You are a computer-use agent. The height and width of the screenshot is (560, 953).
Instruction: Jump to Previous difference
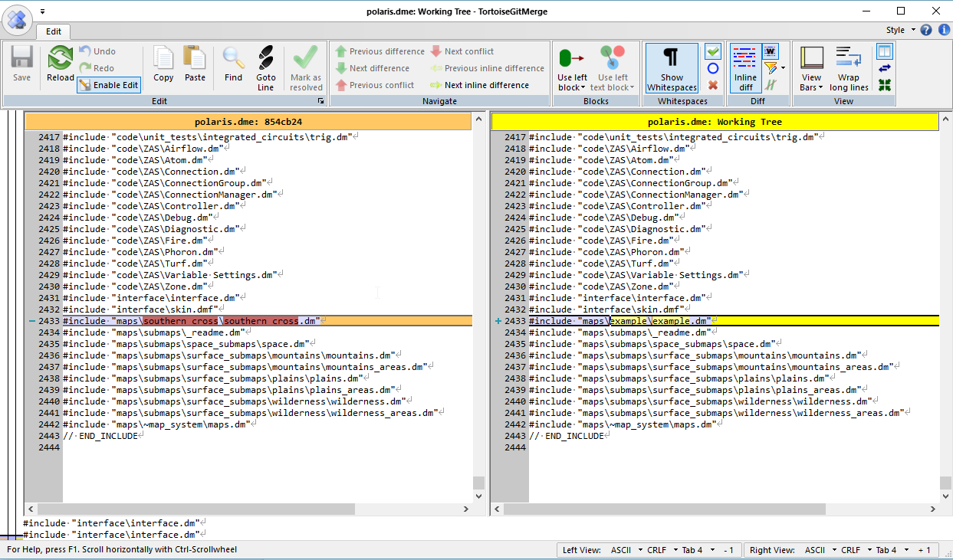pyautogui.click(x=380, y=51)
